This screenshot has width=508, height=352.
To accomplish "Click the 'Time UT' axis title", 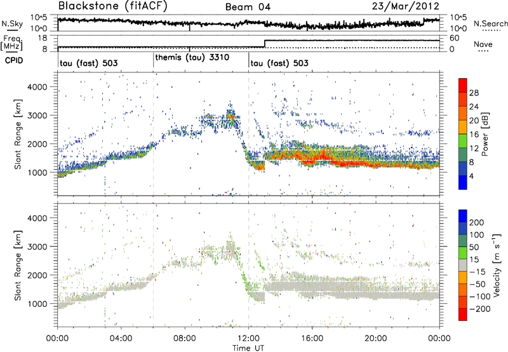I will pyautogui.click(x=248, y=348).
